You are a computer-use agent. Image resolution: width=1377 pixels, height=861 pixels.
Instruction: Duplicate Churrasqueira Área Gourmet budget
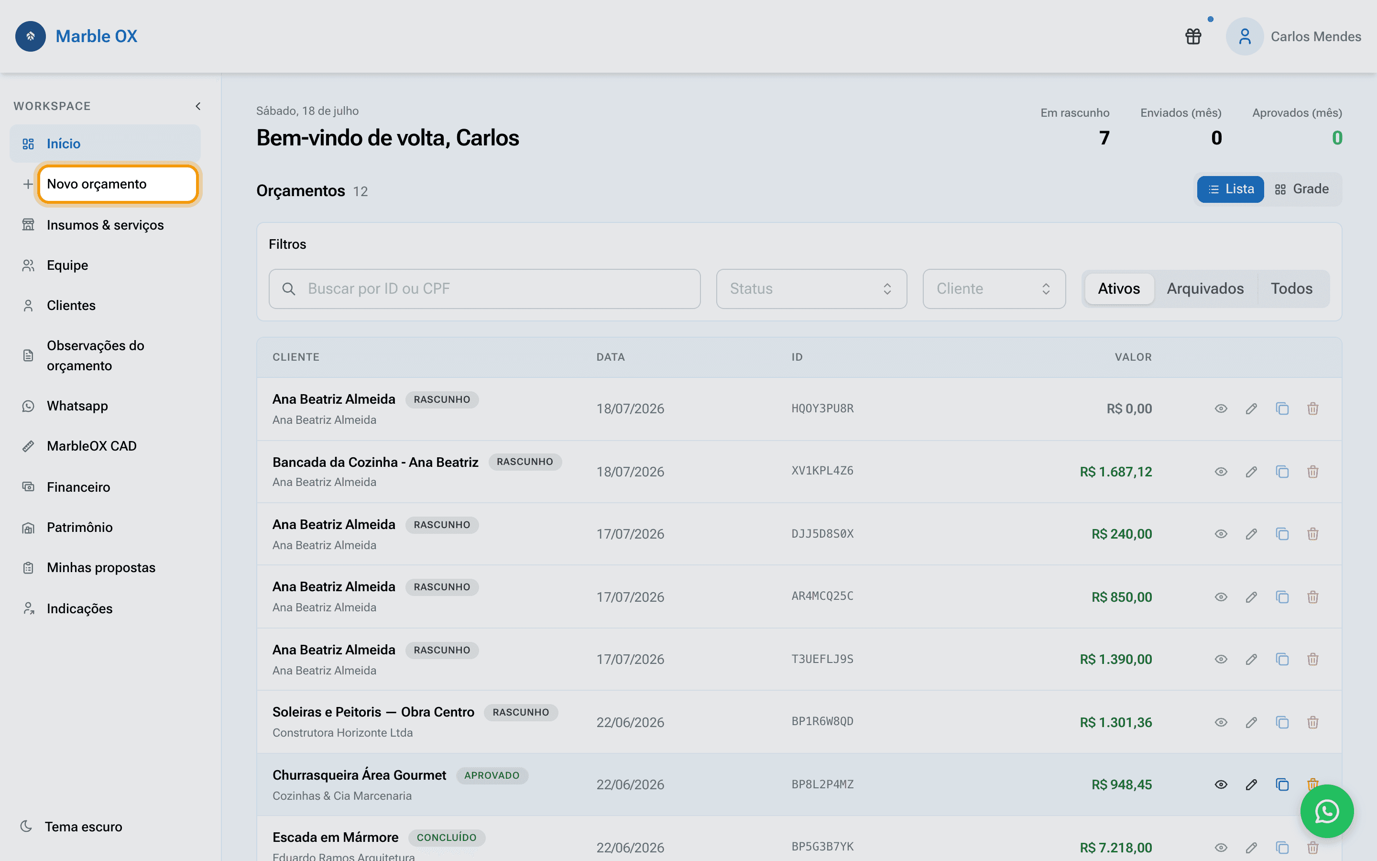(1282, 784)
